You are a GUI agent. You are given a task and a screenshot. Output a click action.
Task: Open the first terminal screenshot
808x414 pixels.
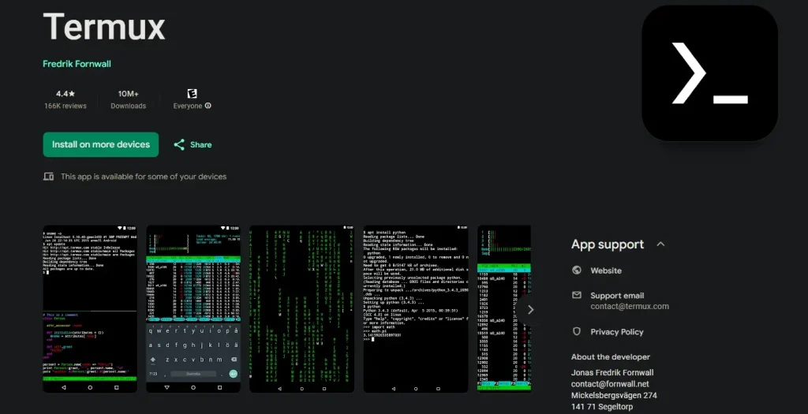(x=90, y=308)
